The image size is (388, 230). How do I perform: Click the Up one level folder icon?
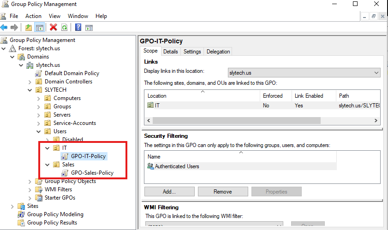pyautogui.click(x=29, y=27)
